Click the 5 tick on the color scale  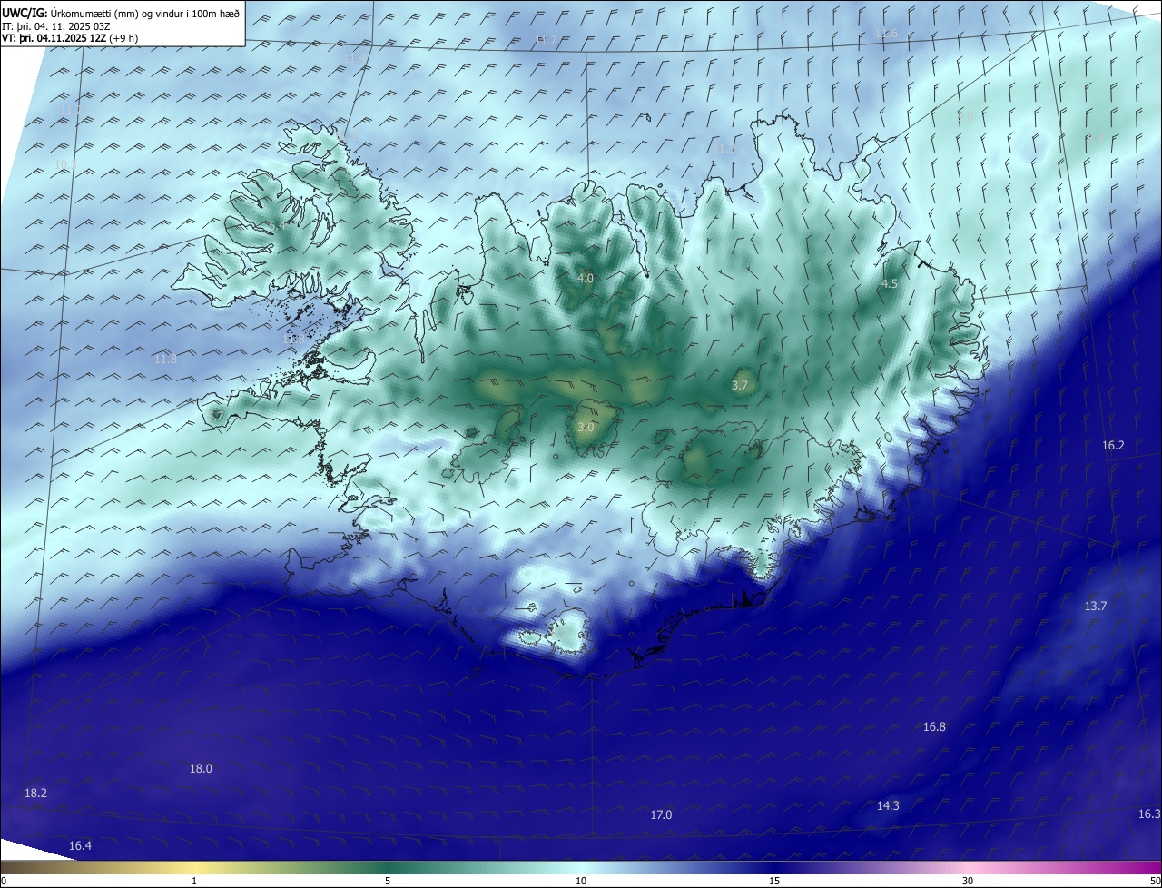pyautogui.click(x=388, y=881)
